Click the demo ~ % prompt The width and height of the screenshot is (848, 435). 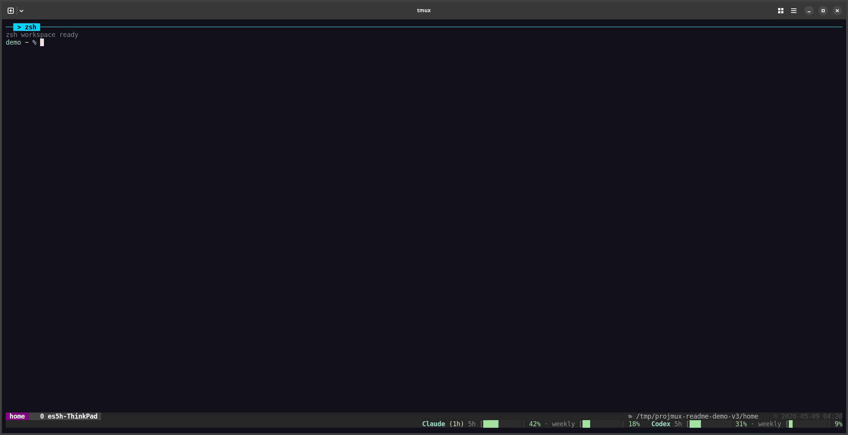(x=21, y=42)
